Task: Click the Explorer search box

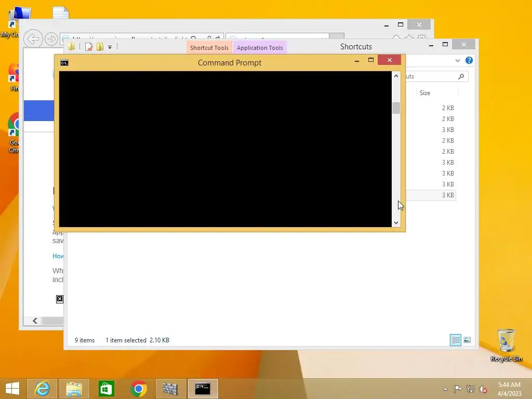Action: pos(436,76)
